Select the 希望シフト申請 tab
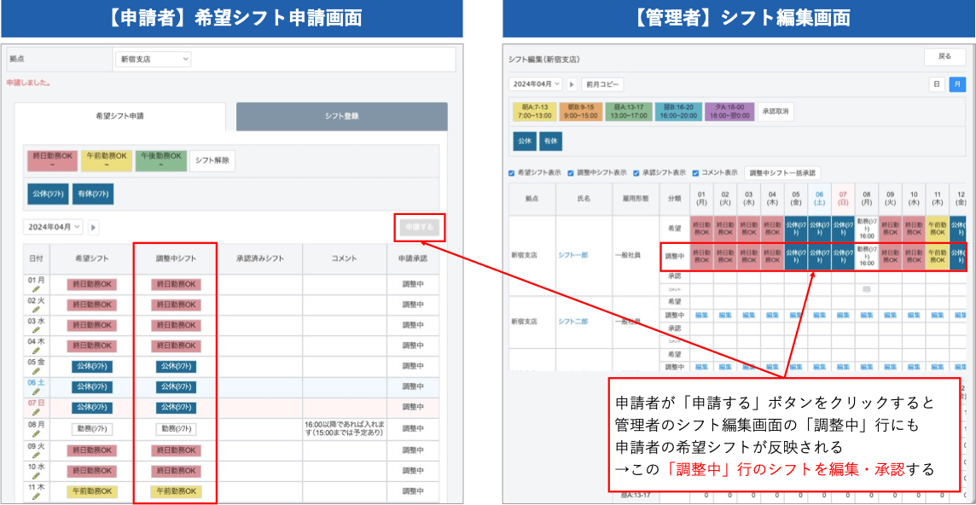The image size is (976, 505). pos(119,116)
